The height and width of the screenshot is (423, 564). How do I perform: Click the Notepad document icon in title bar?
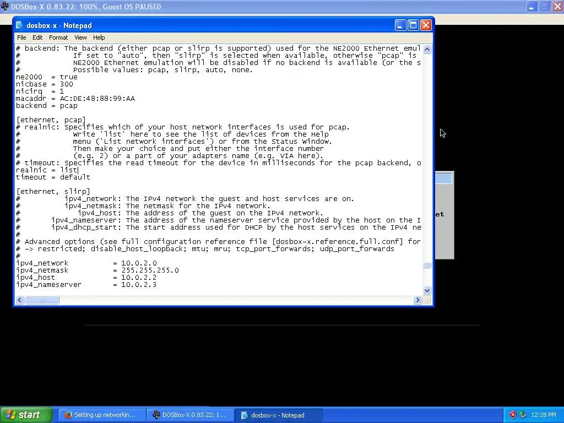19,25
